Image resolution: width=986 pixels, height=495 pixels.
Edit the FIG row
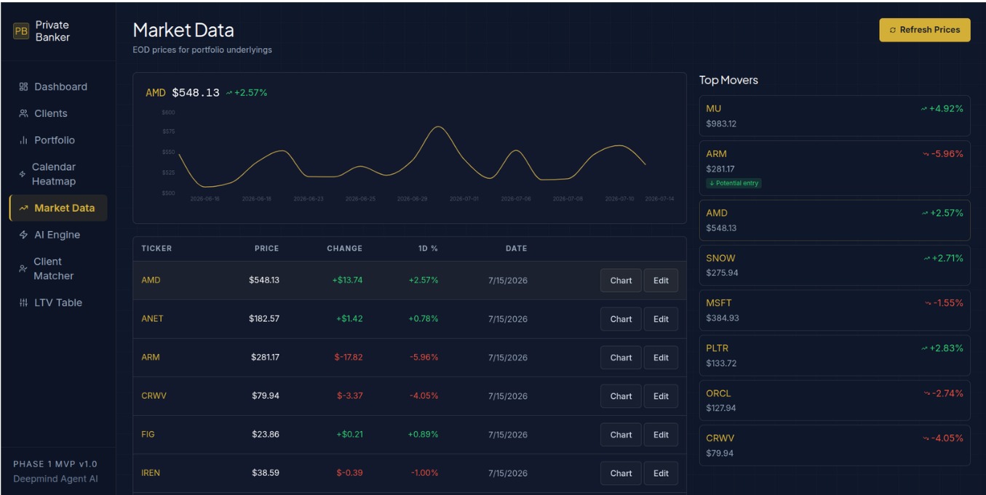coord(661,435)
